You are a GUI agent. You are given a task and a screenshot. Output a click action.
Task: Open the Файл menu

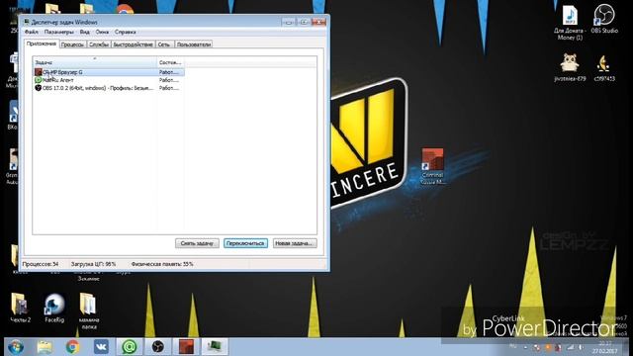(x=32, y=32)
